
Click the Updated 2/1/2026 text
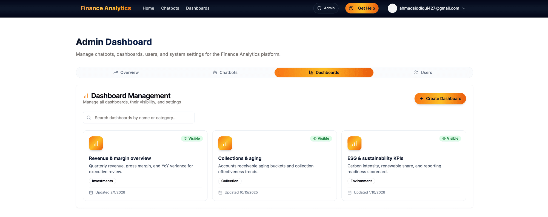[110, 192]
